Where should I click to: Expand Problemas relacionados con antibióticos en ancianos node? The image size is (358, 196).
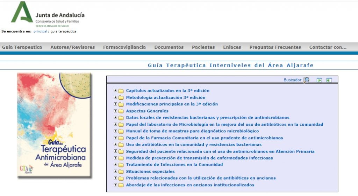click(115, 178)
